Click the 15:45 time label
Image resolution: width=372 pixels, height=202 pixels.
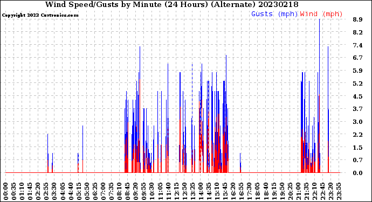click(x=225, y=191)
